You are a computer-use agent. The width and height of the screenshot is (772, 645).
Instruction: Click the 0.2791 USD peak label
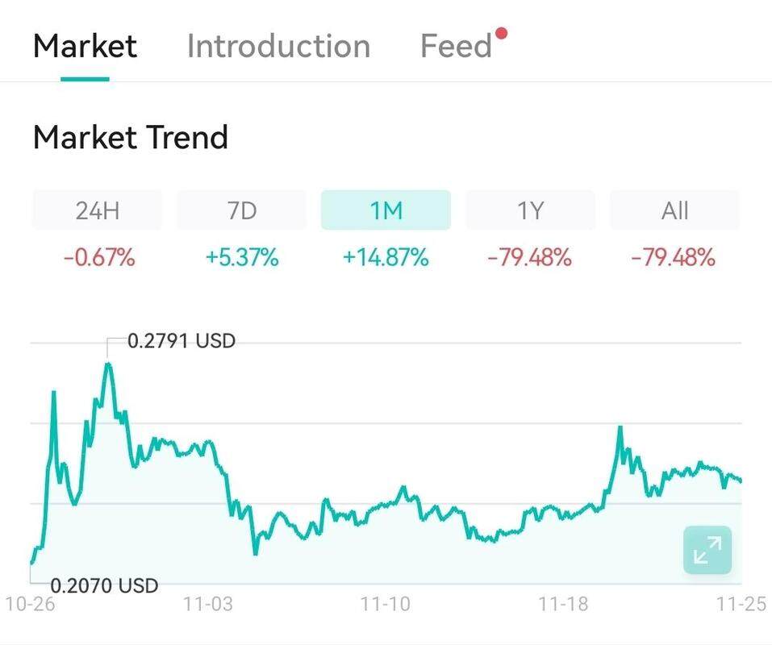pyautogui.click(x=182, y=341)
